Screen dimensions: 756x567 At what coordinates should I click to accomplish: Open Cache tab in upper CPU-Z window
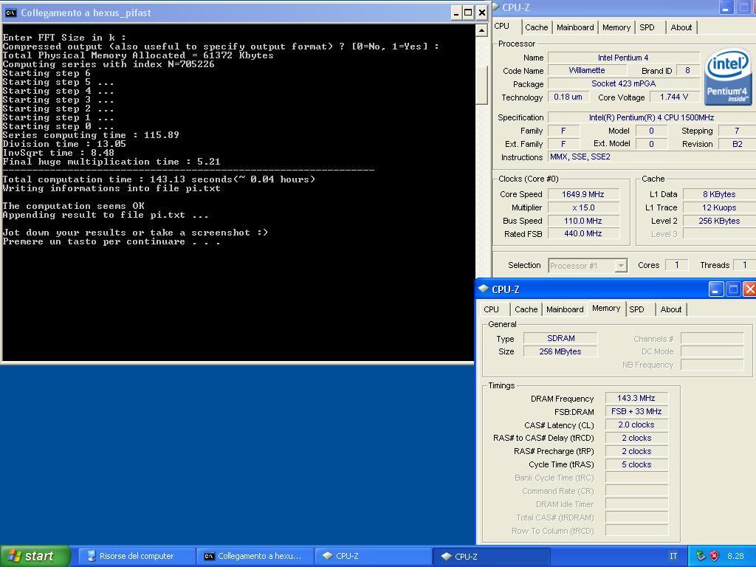pyautogui.click(x=537, y=27)
